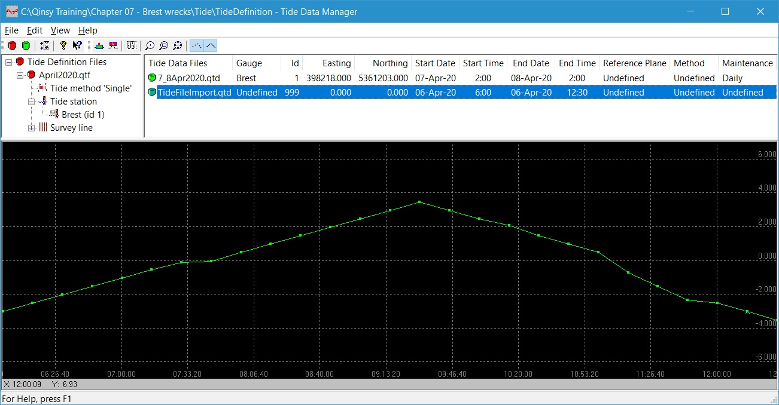Click the zoom in magnifier icon
The width and height of the screenshot is (779, 405).
click(x=150, y=45)
